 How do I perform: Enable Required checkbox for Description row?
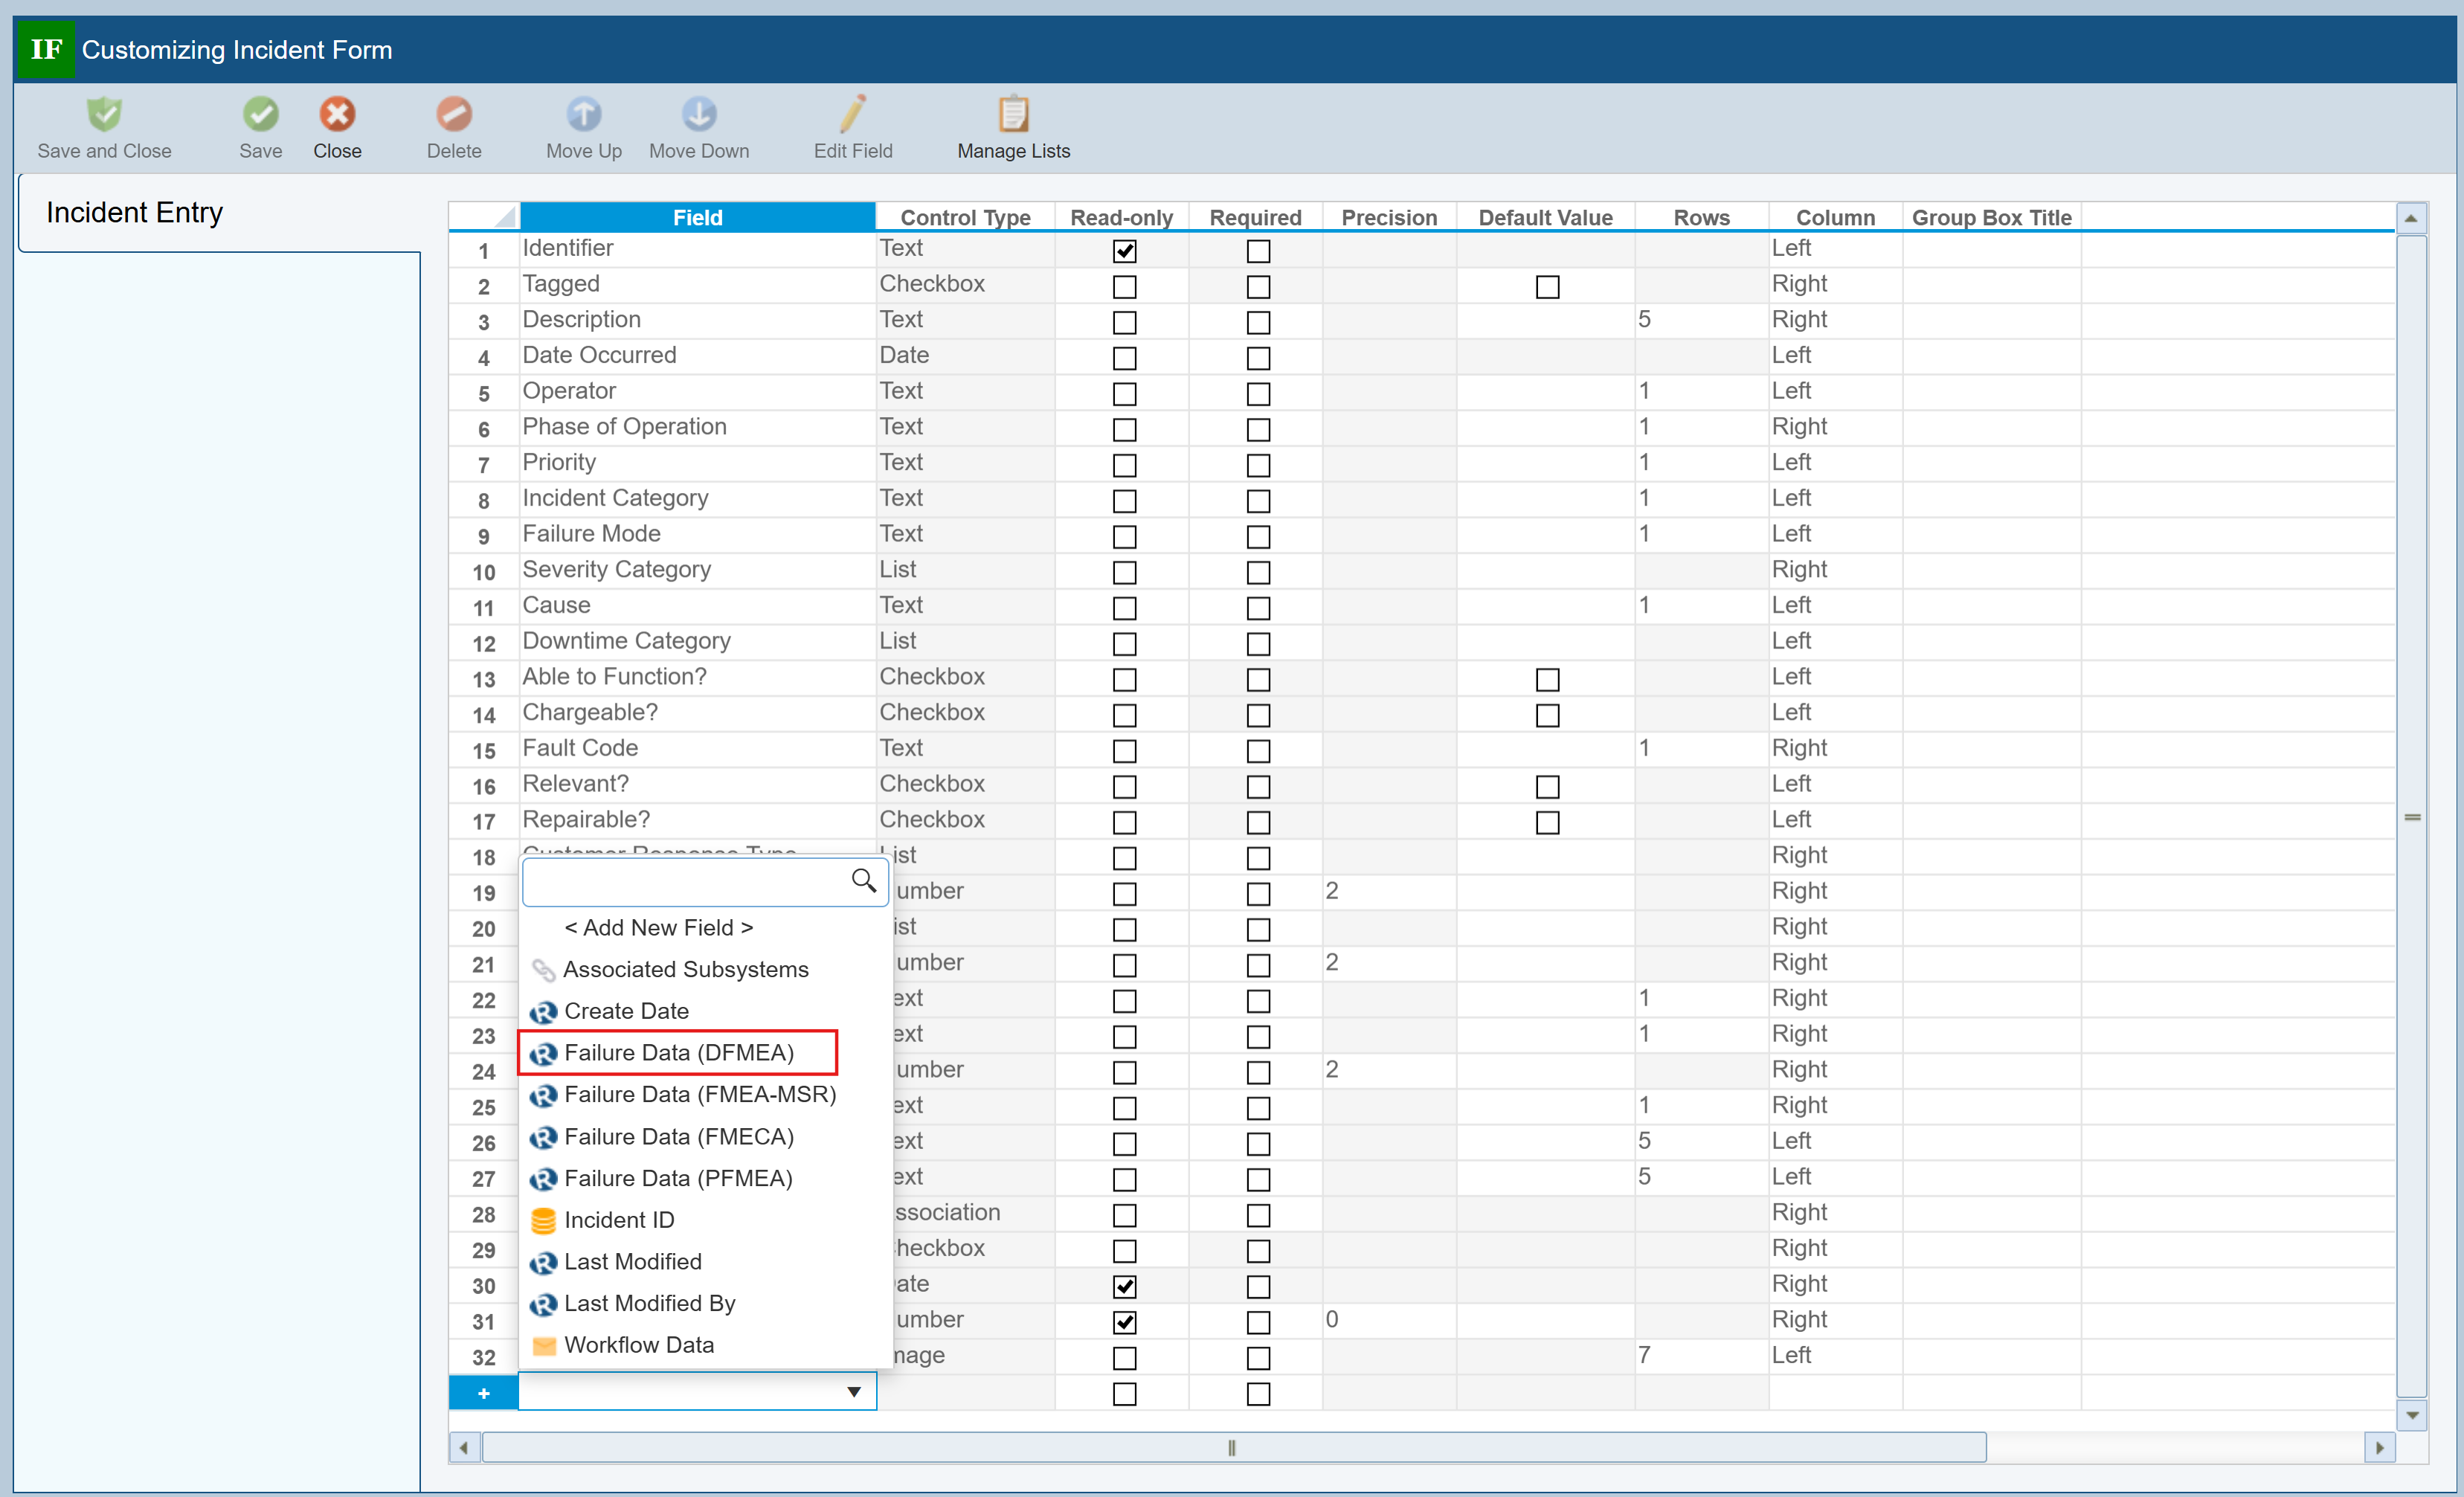pos(1258,323)
